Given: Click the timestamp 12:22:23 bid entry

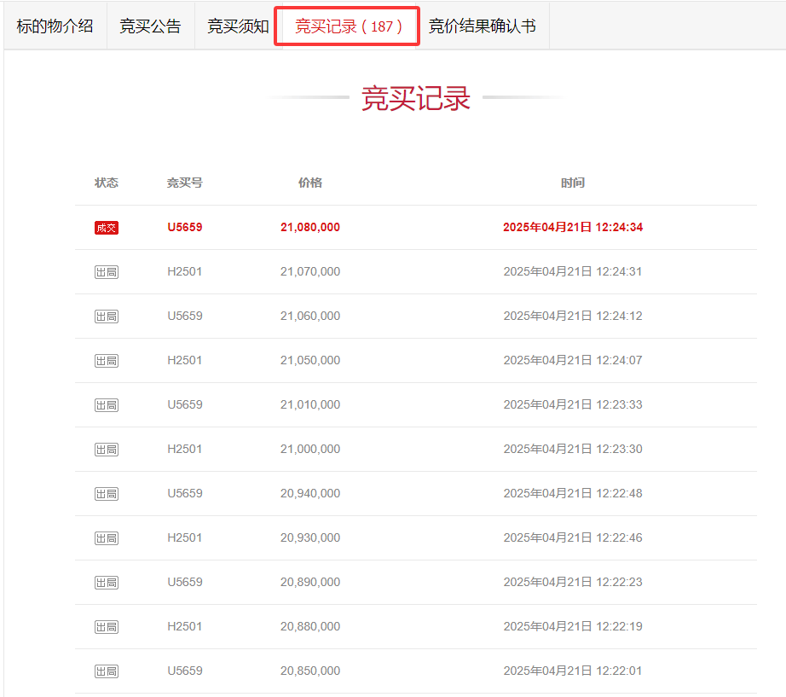Looking at the screenshot, I should (x=573, y=583).
